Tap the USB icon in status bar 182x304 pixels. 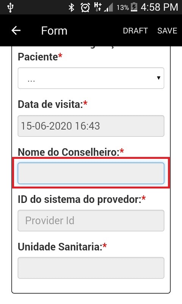pos(10,8)
